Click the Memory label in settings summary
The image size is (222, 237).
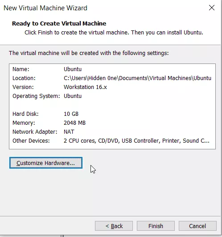pos(24,123)
